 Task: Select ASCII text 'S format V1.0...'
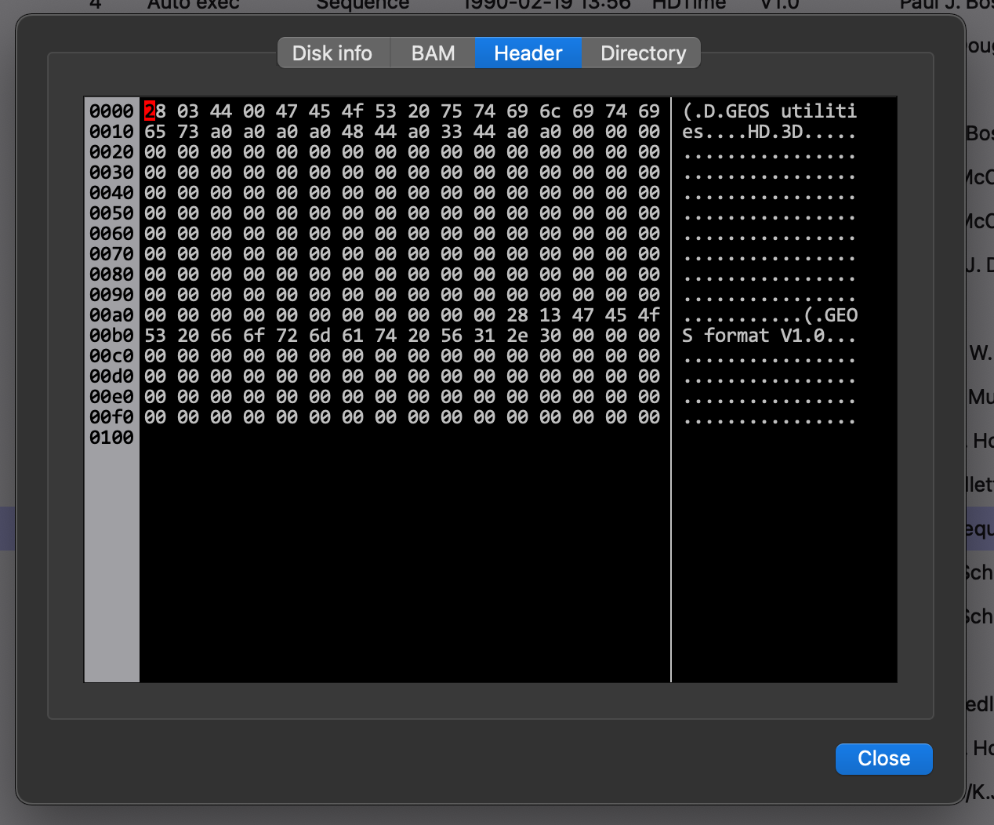[770, 336]
